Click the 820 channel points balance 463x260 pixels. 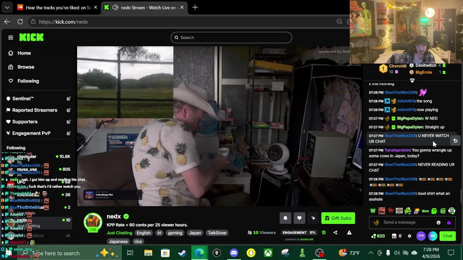click(x=378, y=236)
